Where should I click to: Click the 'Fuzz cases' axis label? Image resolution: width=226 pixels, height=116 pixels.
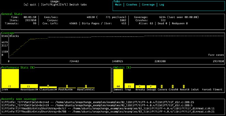216,55
